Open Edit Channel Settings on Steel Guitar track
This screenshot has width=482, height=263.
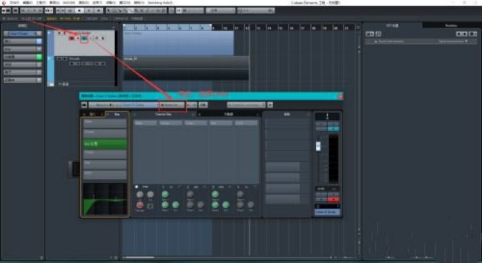(x=84, y=38)
